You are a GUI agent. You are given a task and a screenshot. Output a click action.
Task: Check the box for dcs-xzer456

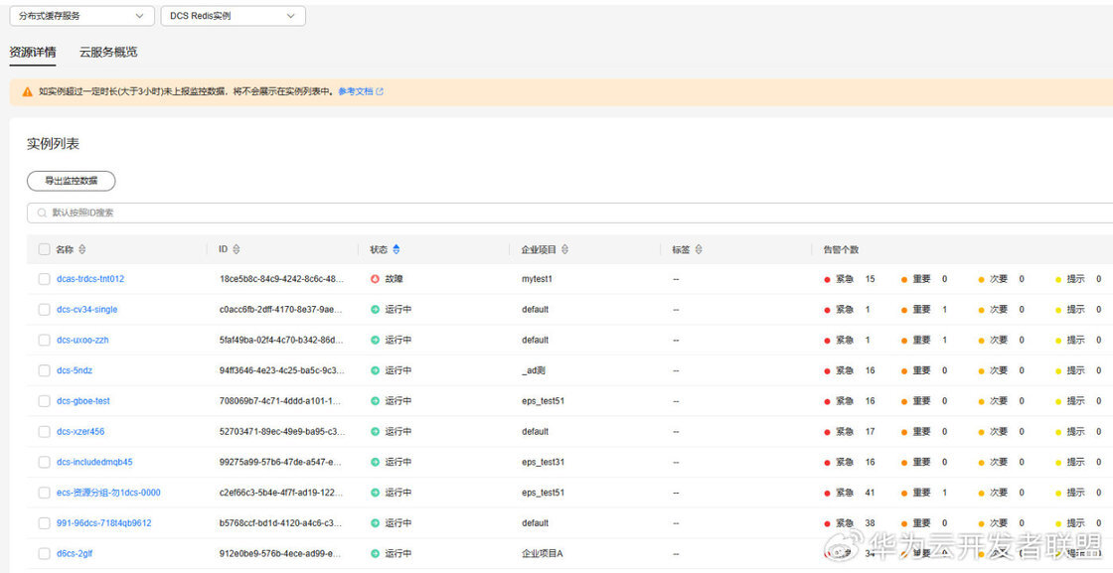44,432
